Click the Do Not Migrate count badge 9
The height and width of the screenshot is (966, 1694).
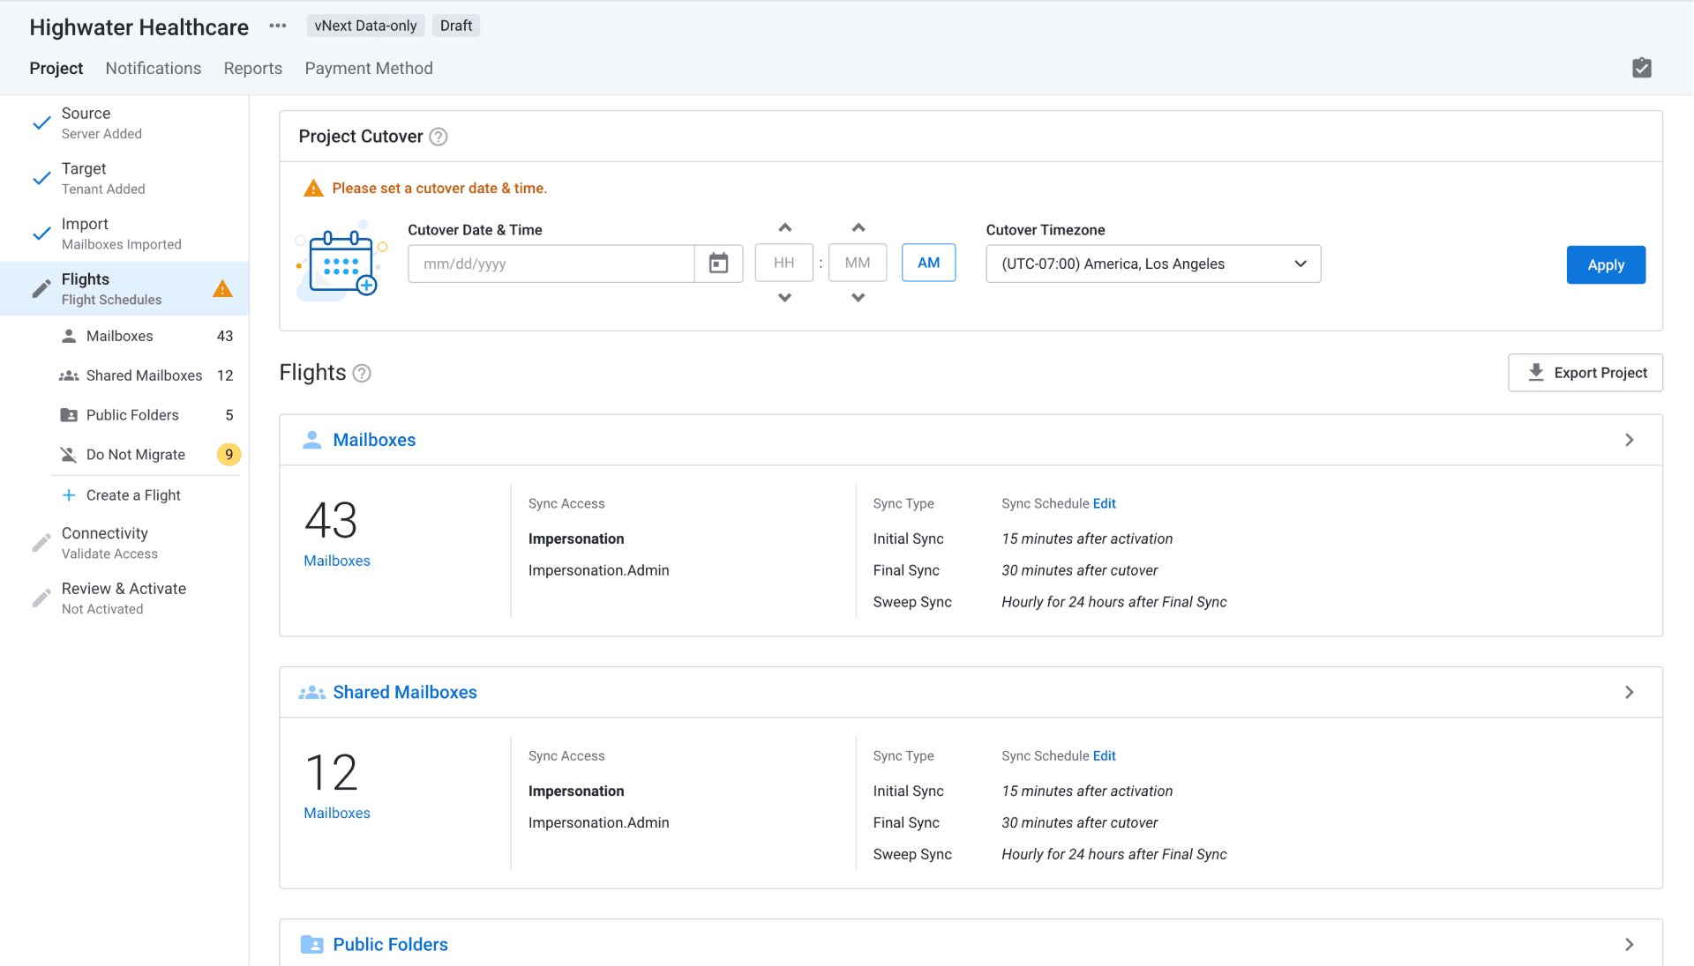tap(229, 455)
